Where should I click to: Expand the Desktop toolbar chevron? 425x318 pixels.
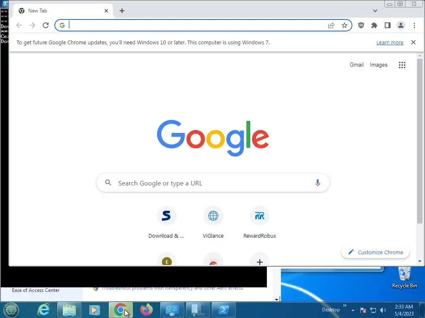tap(345, 306)
